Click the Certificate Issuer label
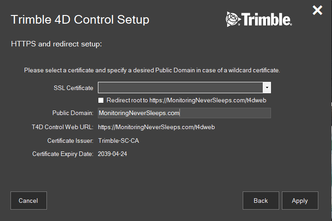332x221 pixels. coord(70,141)
